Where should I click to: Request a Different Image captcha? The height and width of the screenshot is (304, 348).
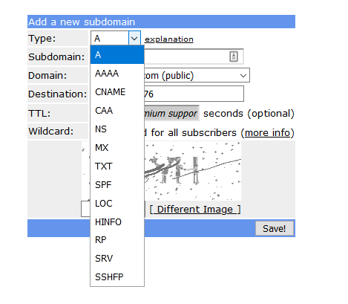tap(195, 210)
